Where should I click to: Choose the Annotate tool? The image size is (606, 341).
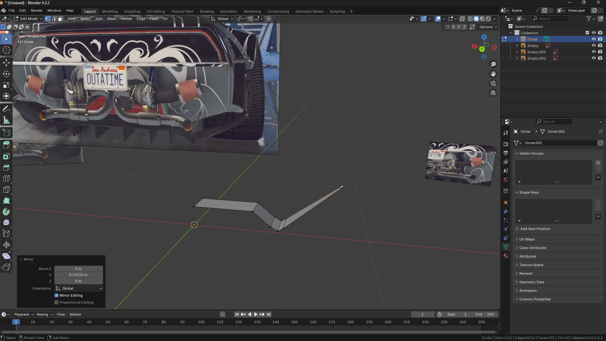click(6, 109)
